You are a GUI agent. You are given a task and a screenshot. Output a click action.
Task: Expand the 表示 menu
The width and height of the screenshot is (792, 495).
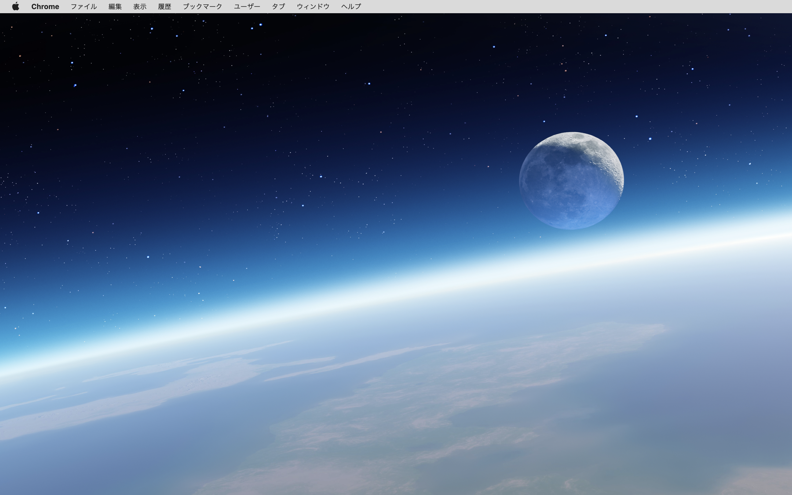(x=140, y=7)
